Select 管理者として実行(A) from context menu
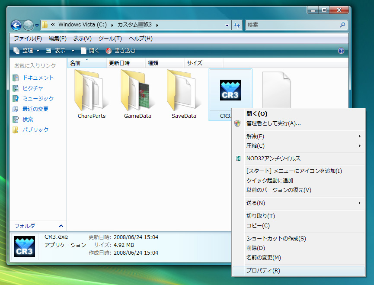The image size is (374, 285). pyautogui.click(x=273, y=123)
